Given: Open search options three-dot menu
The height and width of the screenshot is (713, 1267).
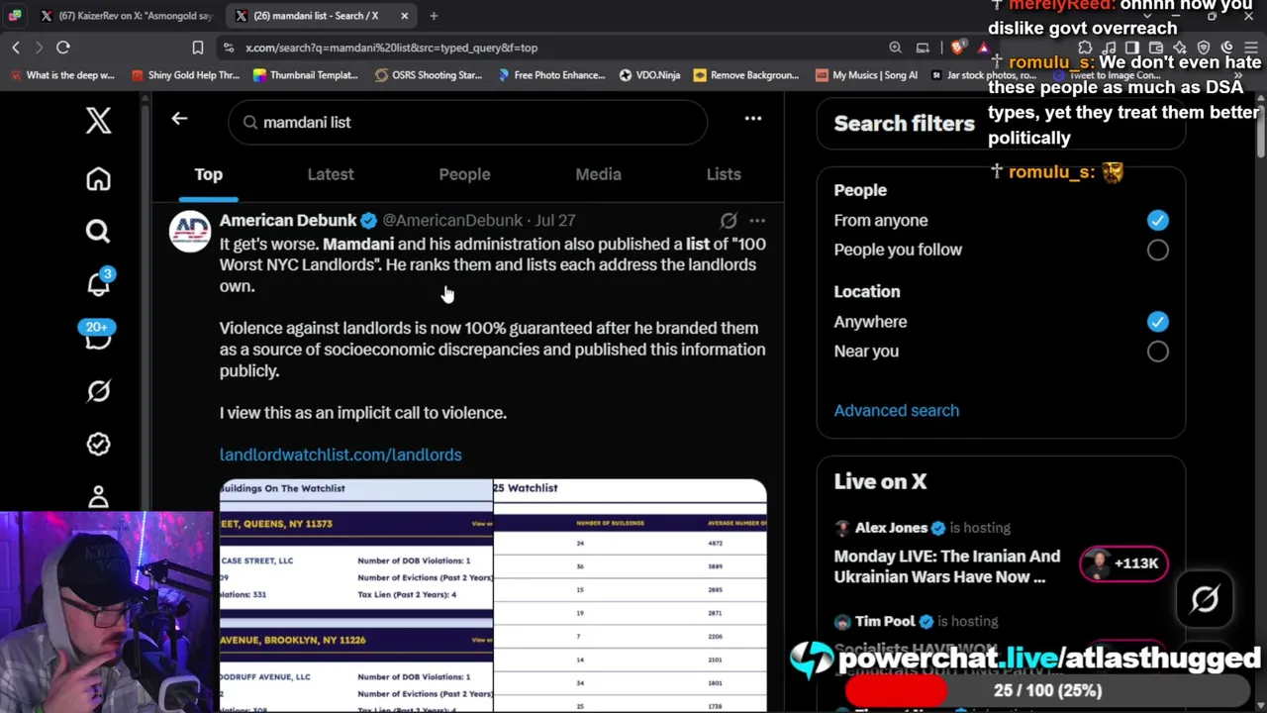Looking at the screenshot, I should pos(753,119).
